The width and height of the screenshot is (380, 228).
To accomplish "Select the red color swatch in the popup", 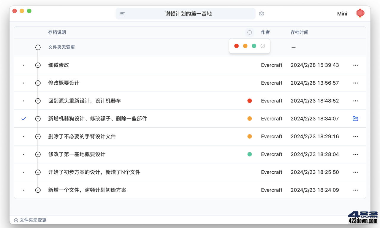I will (236, 46).
